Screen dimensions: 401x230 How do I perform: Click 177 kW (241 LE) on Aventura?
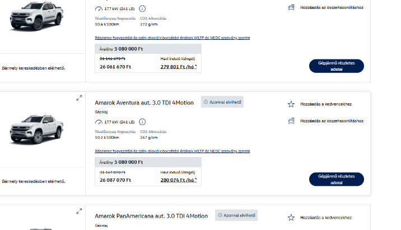pyautogui.click(x=119, y=122)
